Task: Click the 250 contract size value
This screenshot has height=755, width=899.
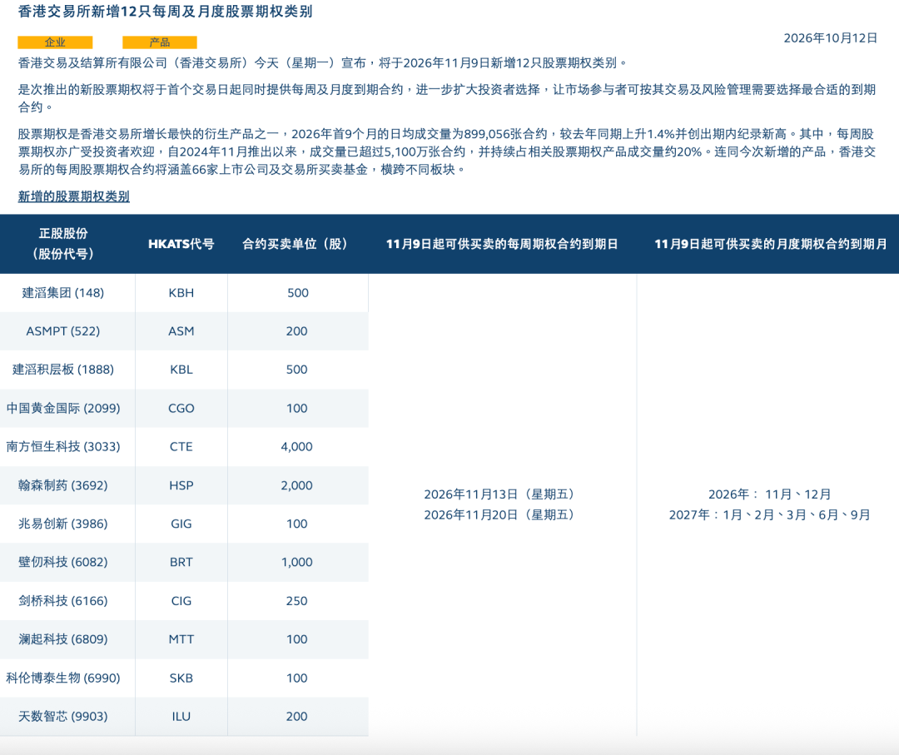Action: [297, 601]
